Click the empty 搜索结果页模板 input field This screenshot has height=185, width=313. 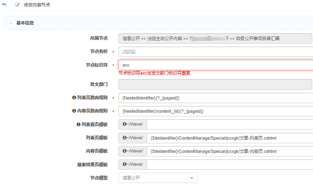click(x=229, y=164)
